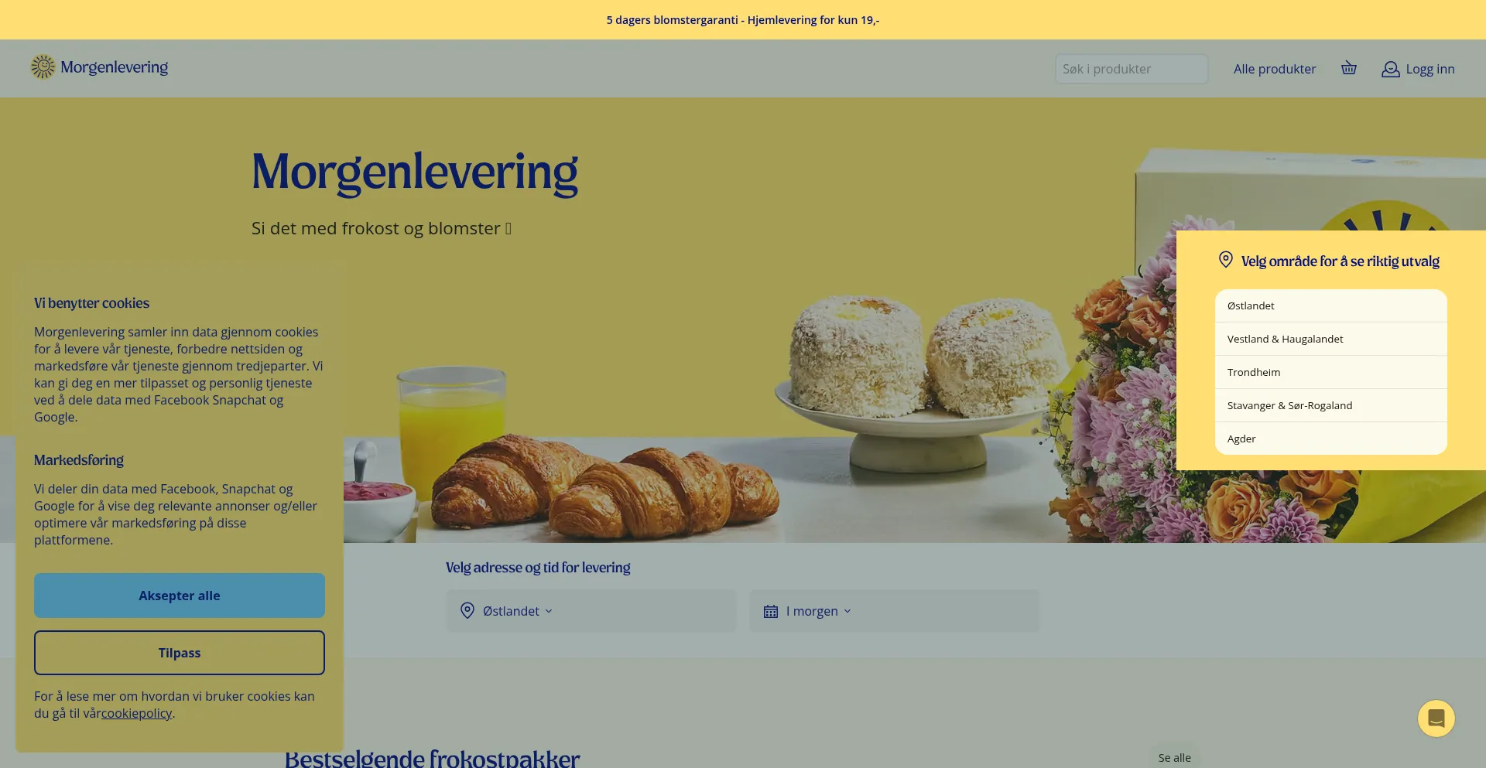Choose Stavanger & Sør-Rogaland area
The width and height of the screenshot is (1486, 768).
(x=1331, y=405)
